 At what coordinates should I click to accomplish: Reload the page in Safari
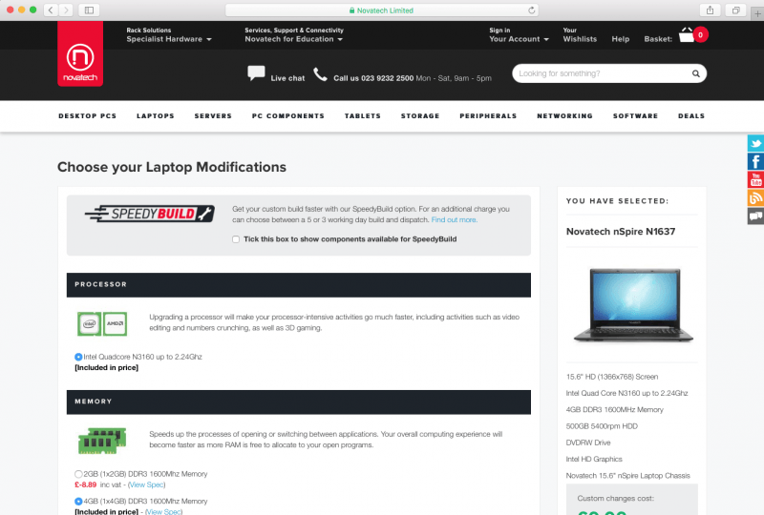click(x=532, y=10)
